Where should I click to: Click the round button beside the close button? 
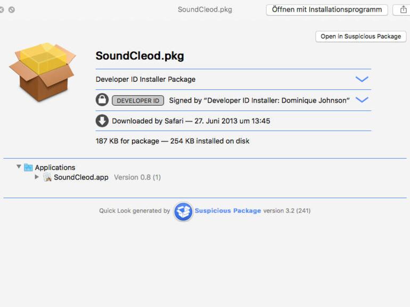[12, 10]
